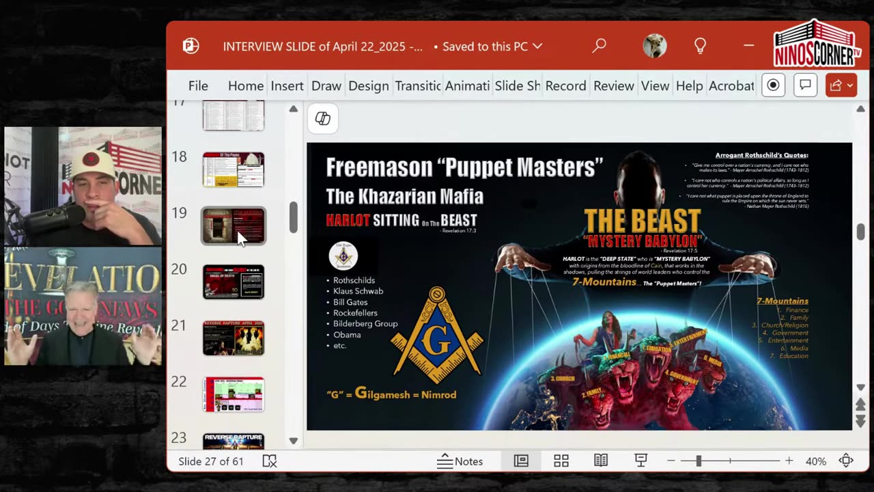This screenshot has width=874, height=492.
Task: Select slide 22 thumbnail
Action: pyautogui.click(x=234, y=394)
